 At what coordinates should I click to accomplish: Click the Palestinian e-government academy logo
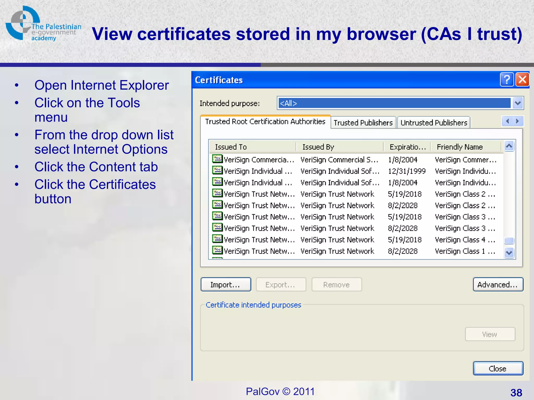click(x=43, y=24)
